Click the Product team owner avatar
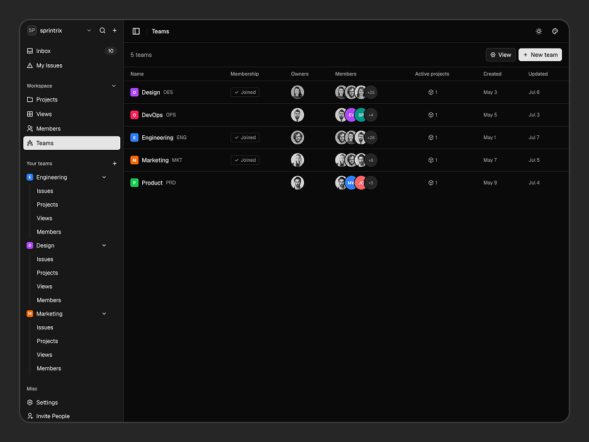Viewport: 589px width, 442px height. point(298,183)
